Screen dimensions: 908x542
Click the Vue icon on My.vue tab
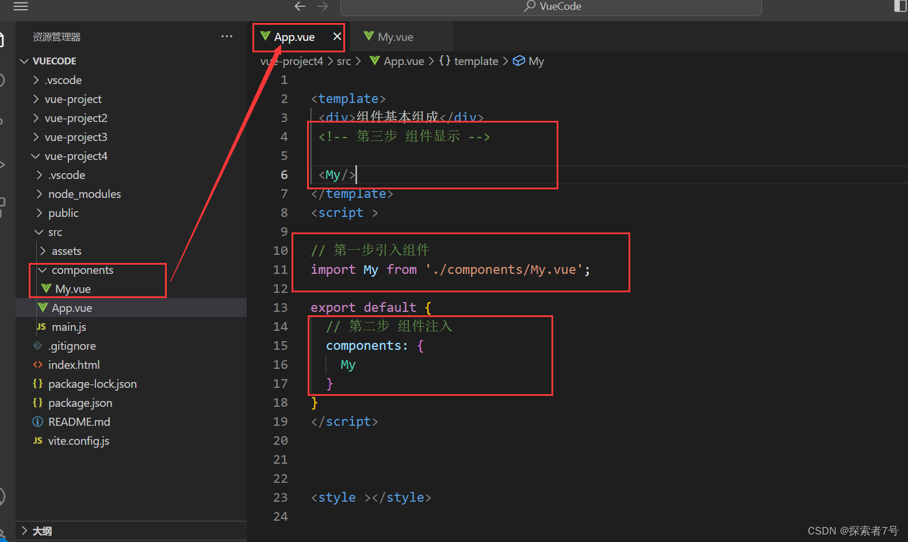[x=369, y=36]
